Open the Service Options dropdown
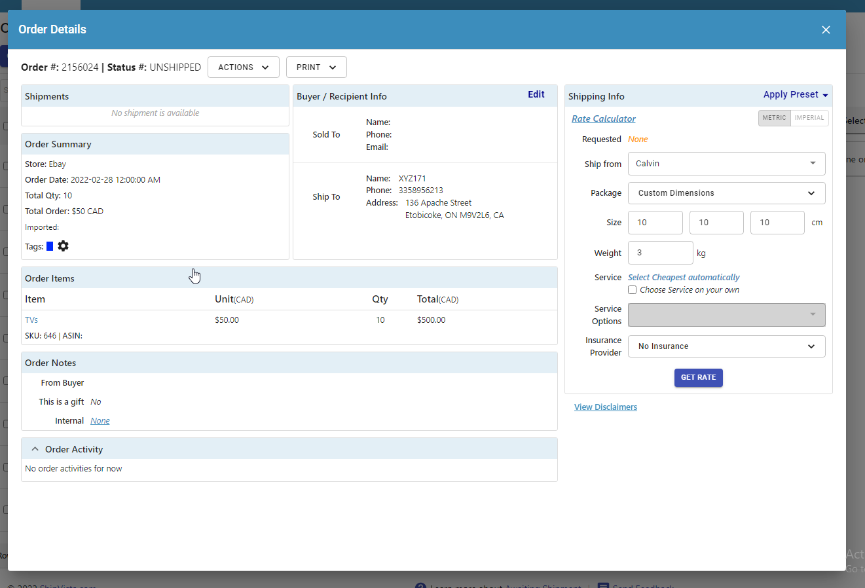 [x=727, y=315]
